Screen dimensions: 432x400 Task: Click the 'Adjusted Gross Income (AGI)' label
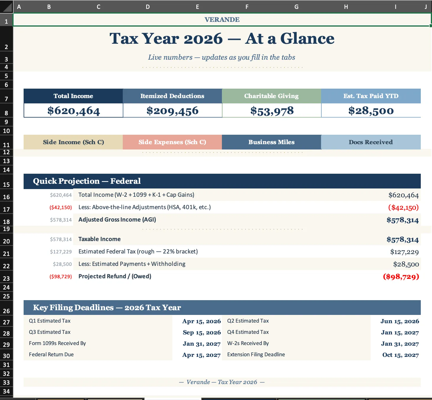(117, 220)
